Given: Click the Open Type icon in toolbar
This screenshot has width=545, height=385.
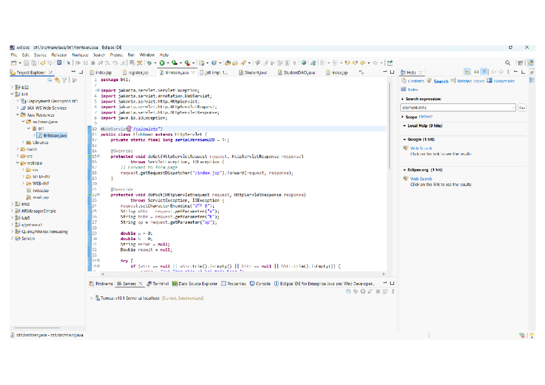Looking at the screenshot, I should [228, 63].
